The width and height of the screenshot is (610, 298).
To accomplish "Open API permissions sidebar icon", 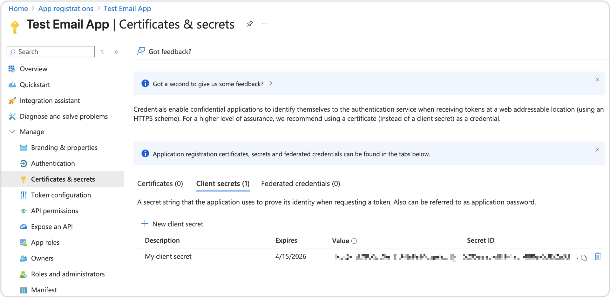I will pyautogui.click(x=24, y=211).
